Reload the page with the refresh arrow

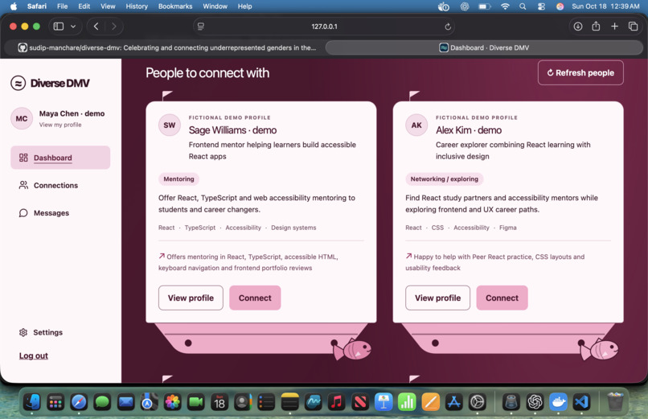pyautogui.click(x=448, y=27)
